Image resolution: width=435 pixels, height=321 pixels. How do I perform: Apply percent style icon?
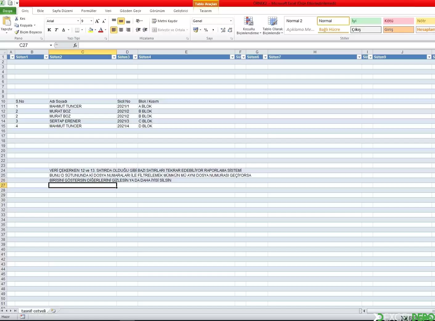[x=206, y=30]
